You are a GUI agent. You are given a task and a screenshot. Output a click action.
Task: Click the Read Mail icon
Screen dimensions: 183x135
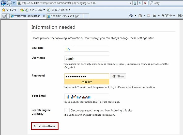pos(149,16)
